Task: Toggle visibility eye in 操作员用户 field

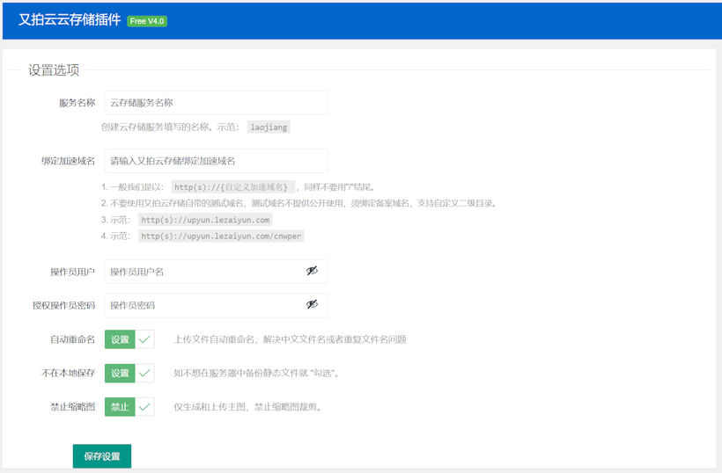Action: [312, 272]
